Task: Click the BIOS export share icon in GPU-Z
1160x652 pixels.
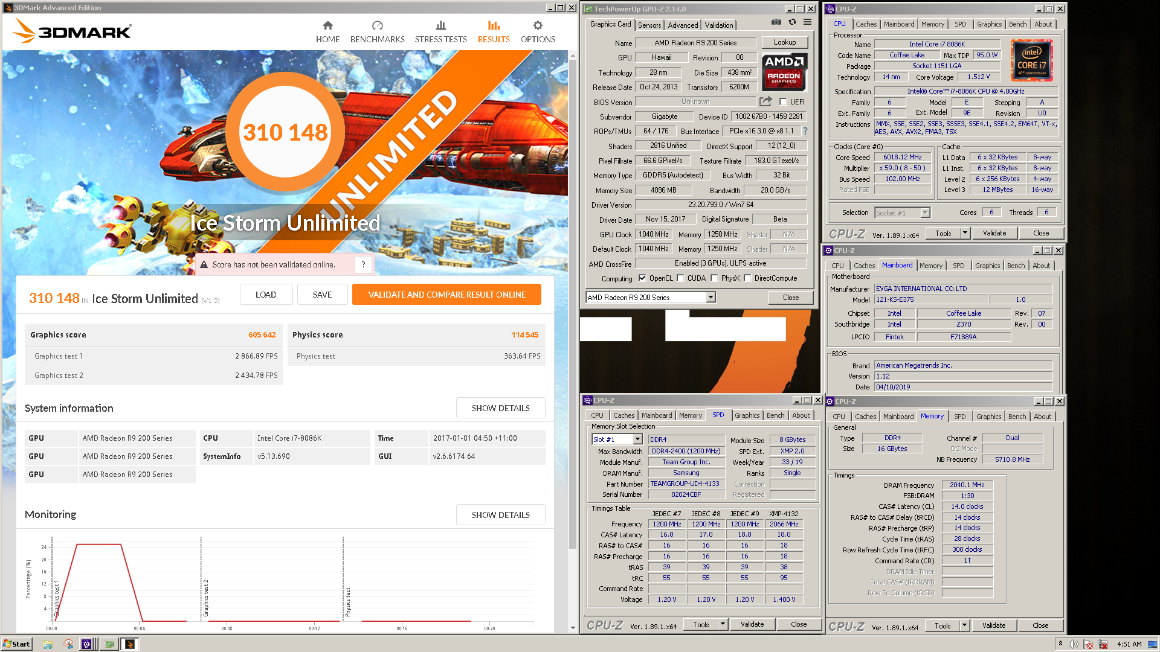Action: point(765,101)
